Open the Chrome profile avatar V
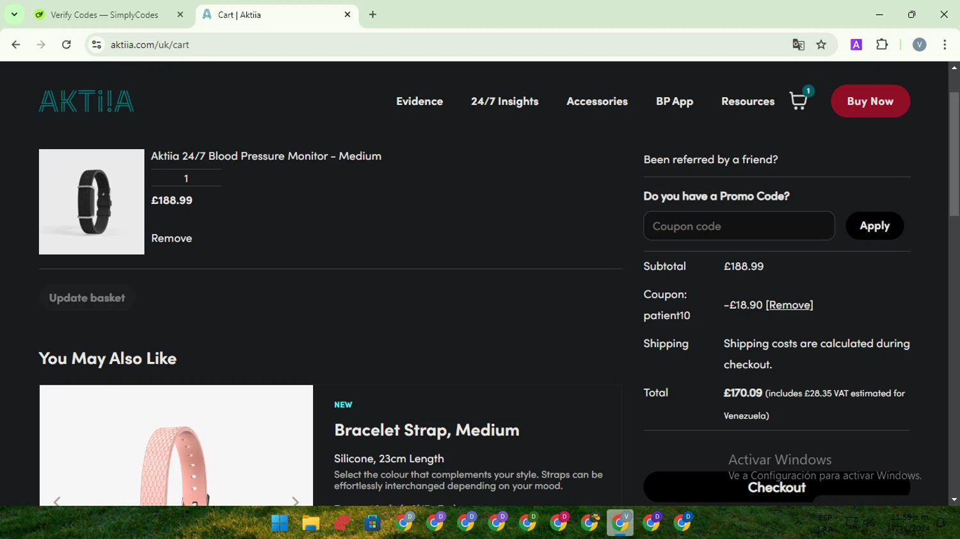This screenshot has width=960, height=539. click(920, 45)
